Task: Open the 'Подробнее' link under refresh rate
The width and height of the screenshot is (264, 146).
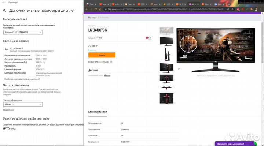Action: 8,110
